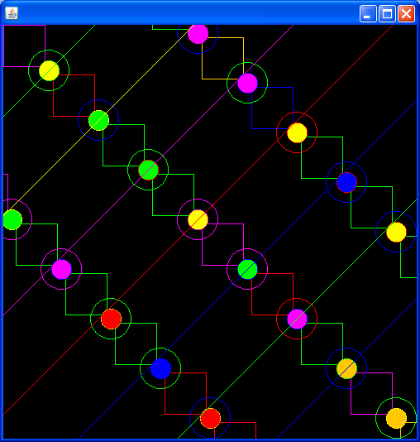Click the magenta dot inside the blue ring
Image resolution: width=420 pixels, height=442 pixels.
198,34
